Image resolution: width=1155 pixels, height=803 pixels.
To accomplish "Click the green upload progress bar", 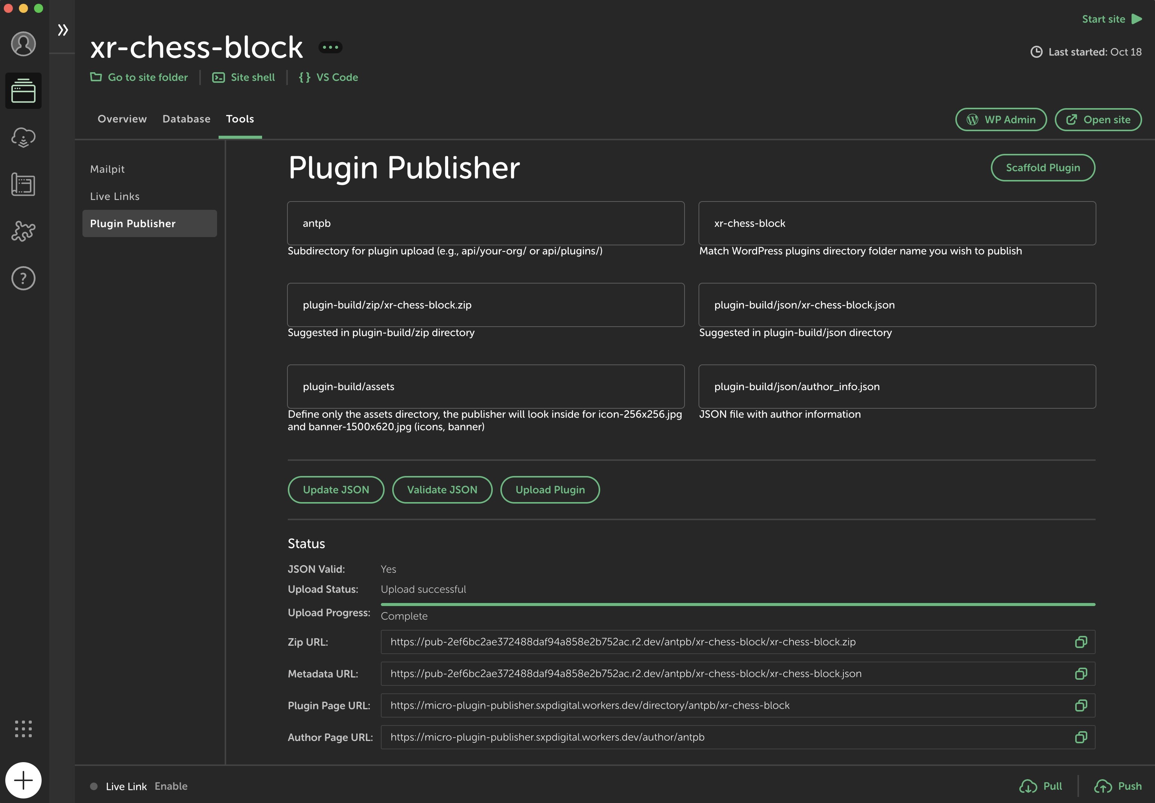I will (738, 604).
